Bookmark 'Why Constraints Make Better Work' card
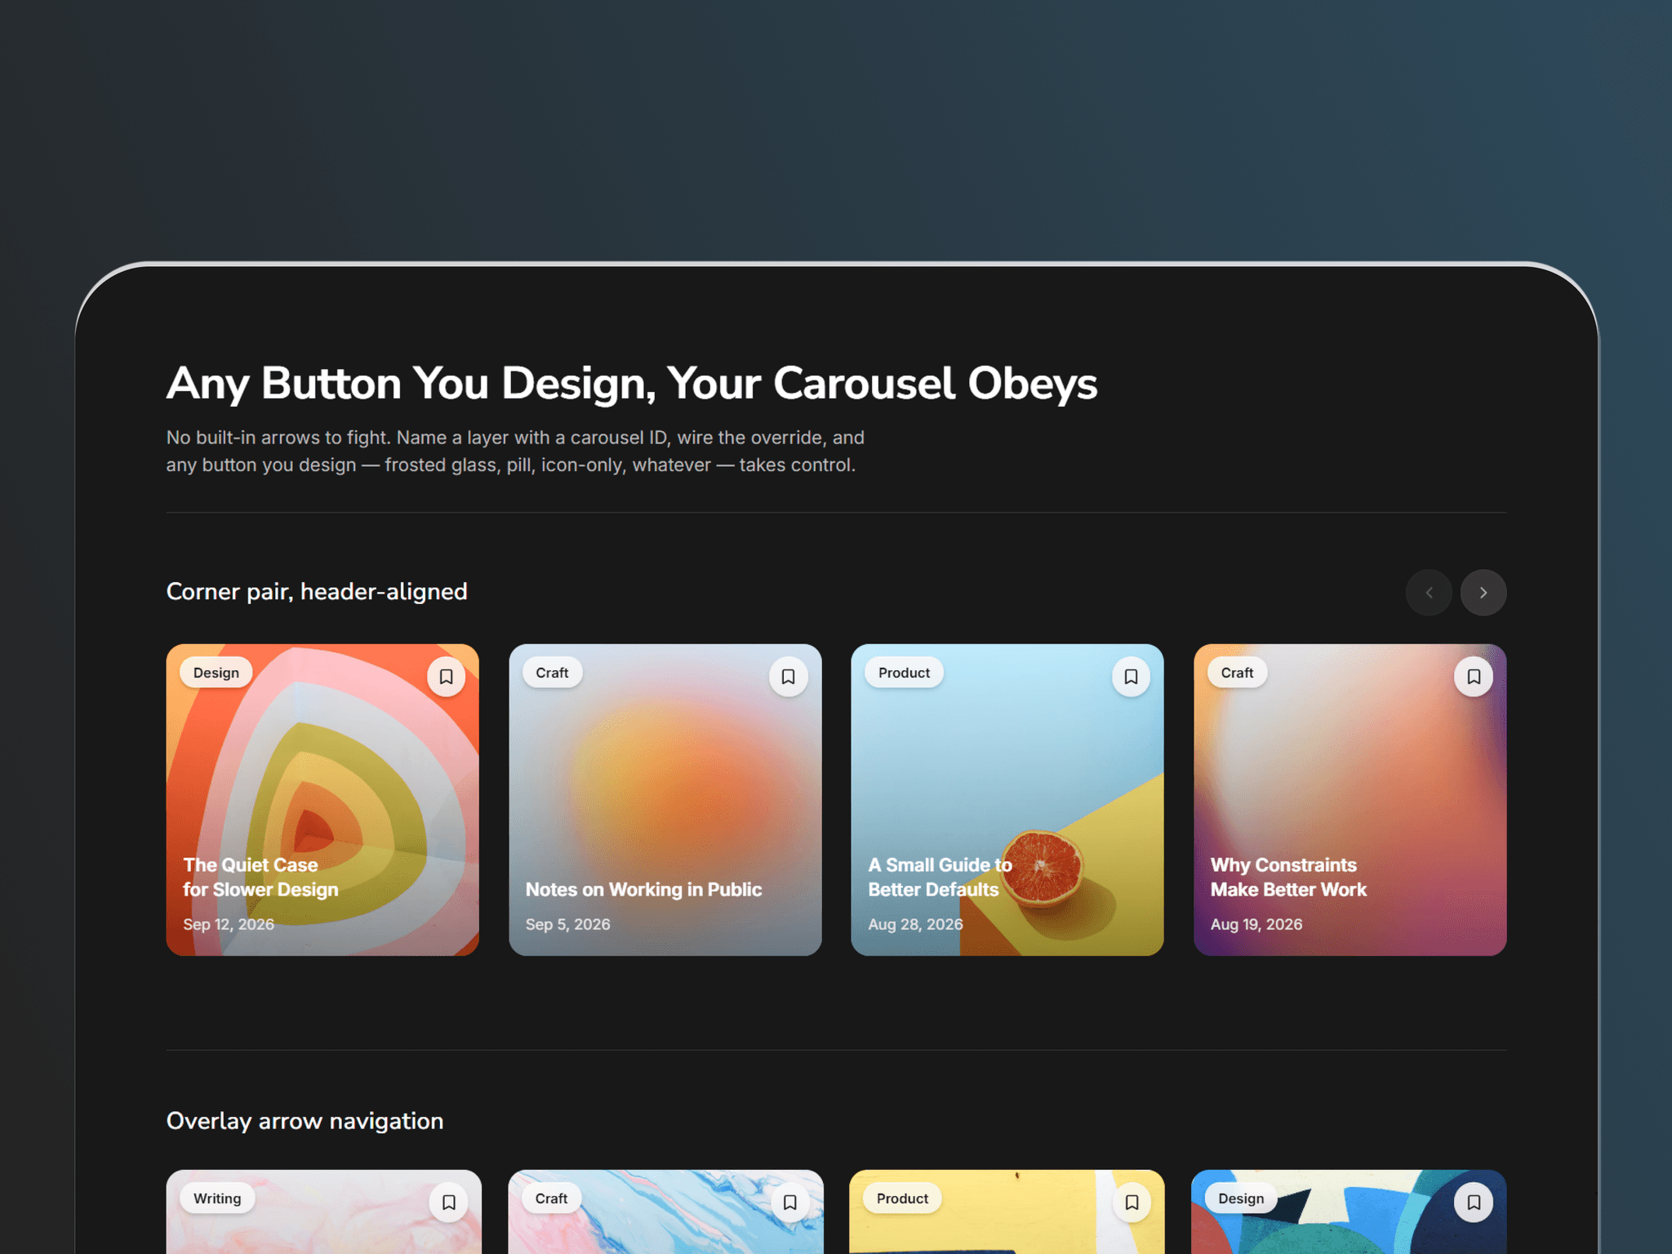Viewport: 1672px width, 1254px height. (1474, 677)
